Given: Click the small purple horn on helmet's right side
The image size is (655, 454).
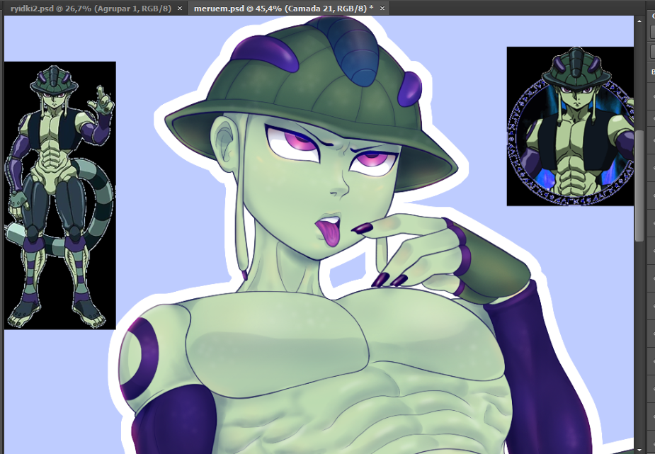Looking at the screenshot, I should point(410,88).
